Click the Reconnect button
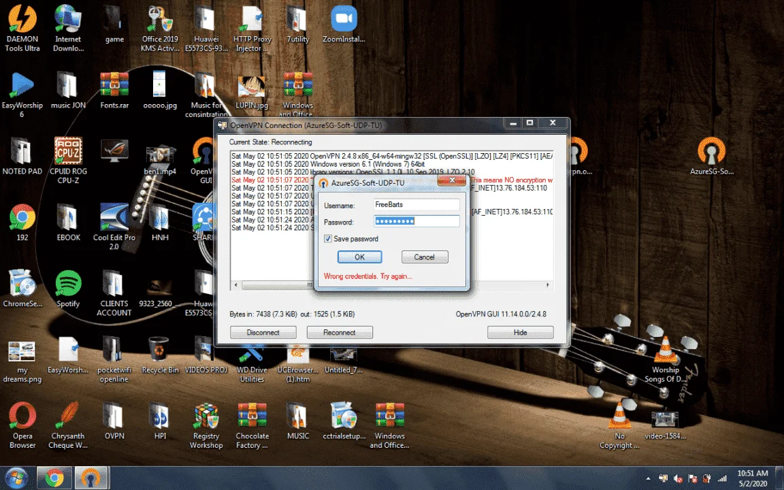Screen dimensions: 784x490 tap(340, 333)
